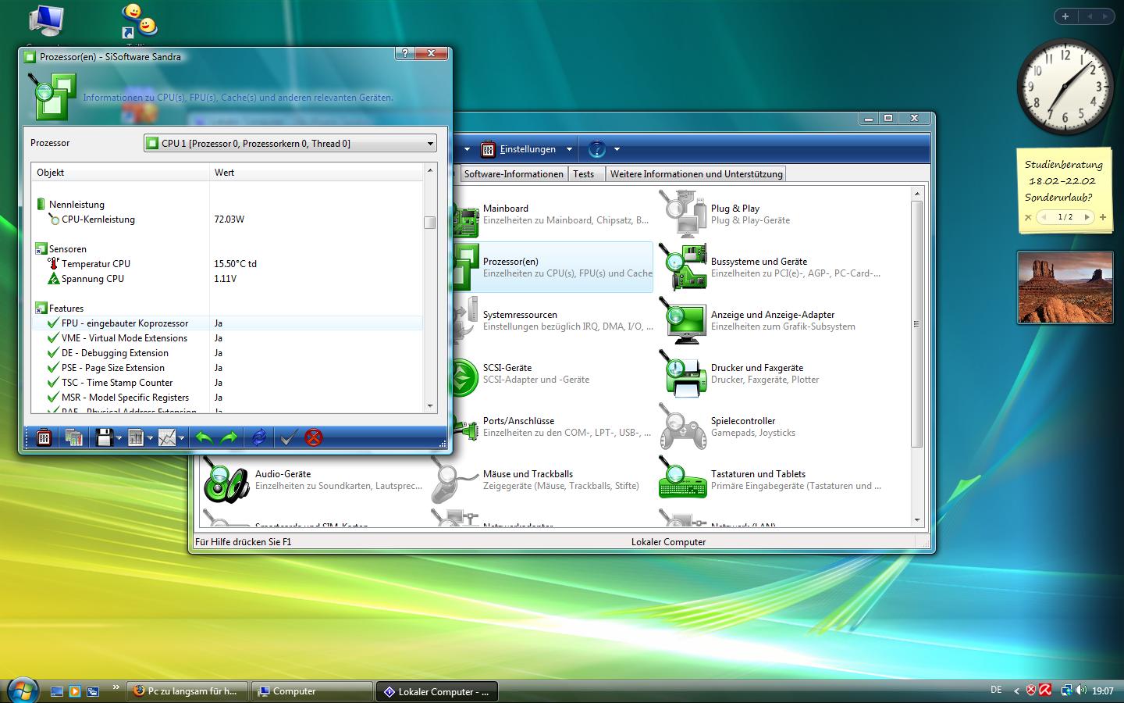
Task: Click the bar chart view icon
Action: coord(135,438)
